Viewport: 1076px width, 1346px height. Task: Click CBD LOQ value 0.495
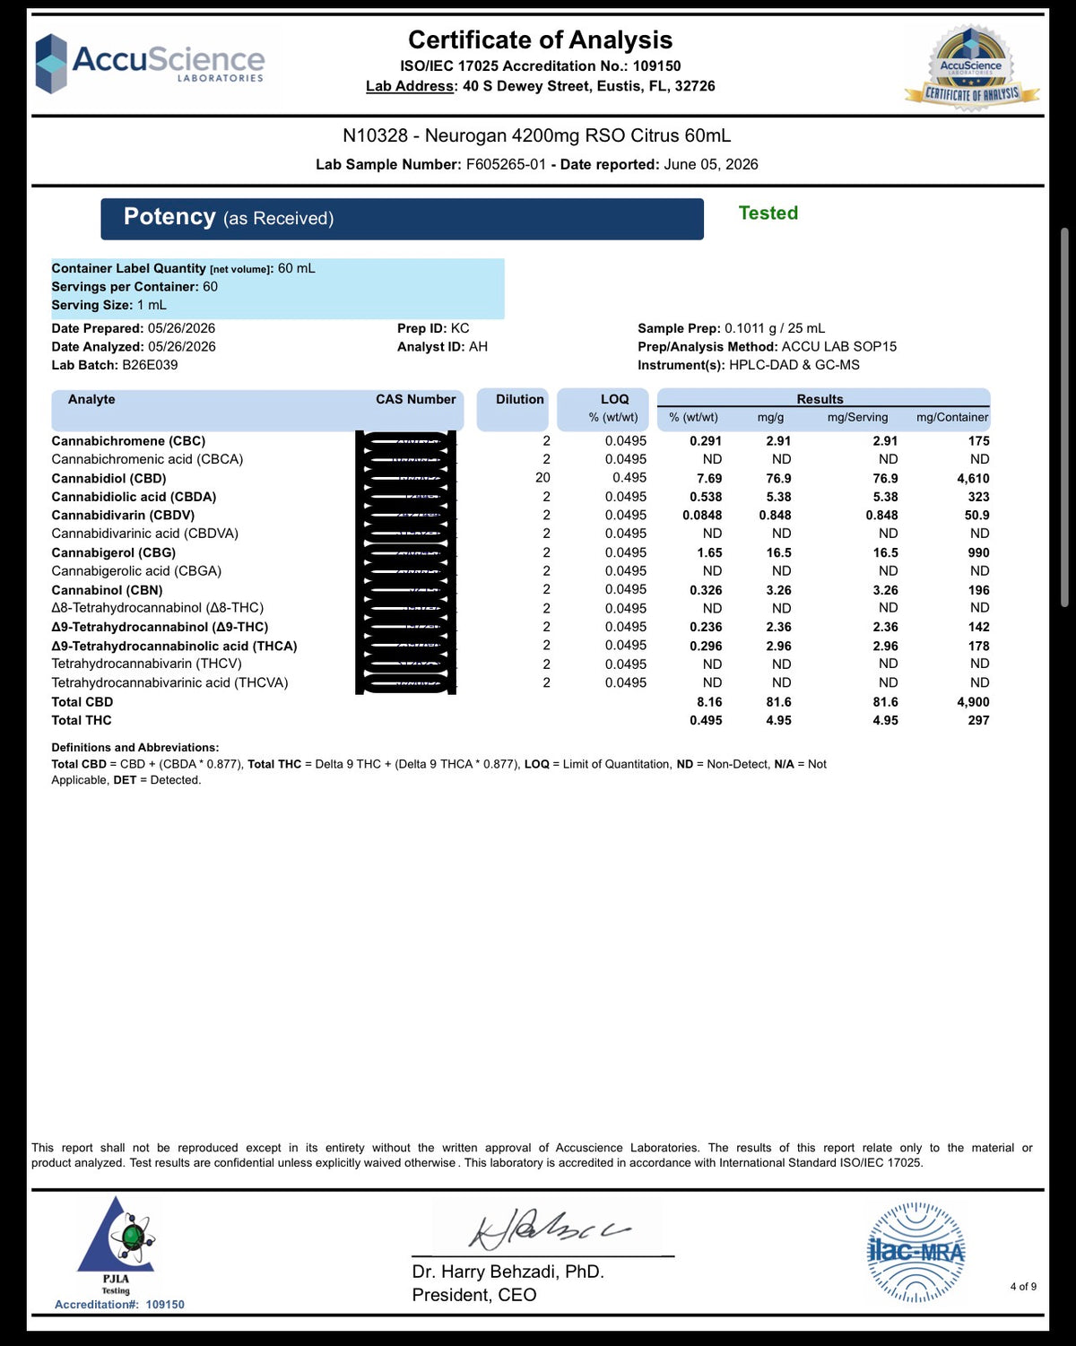coord(629,478)
